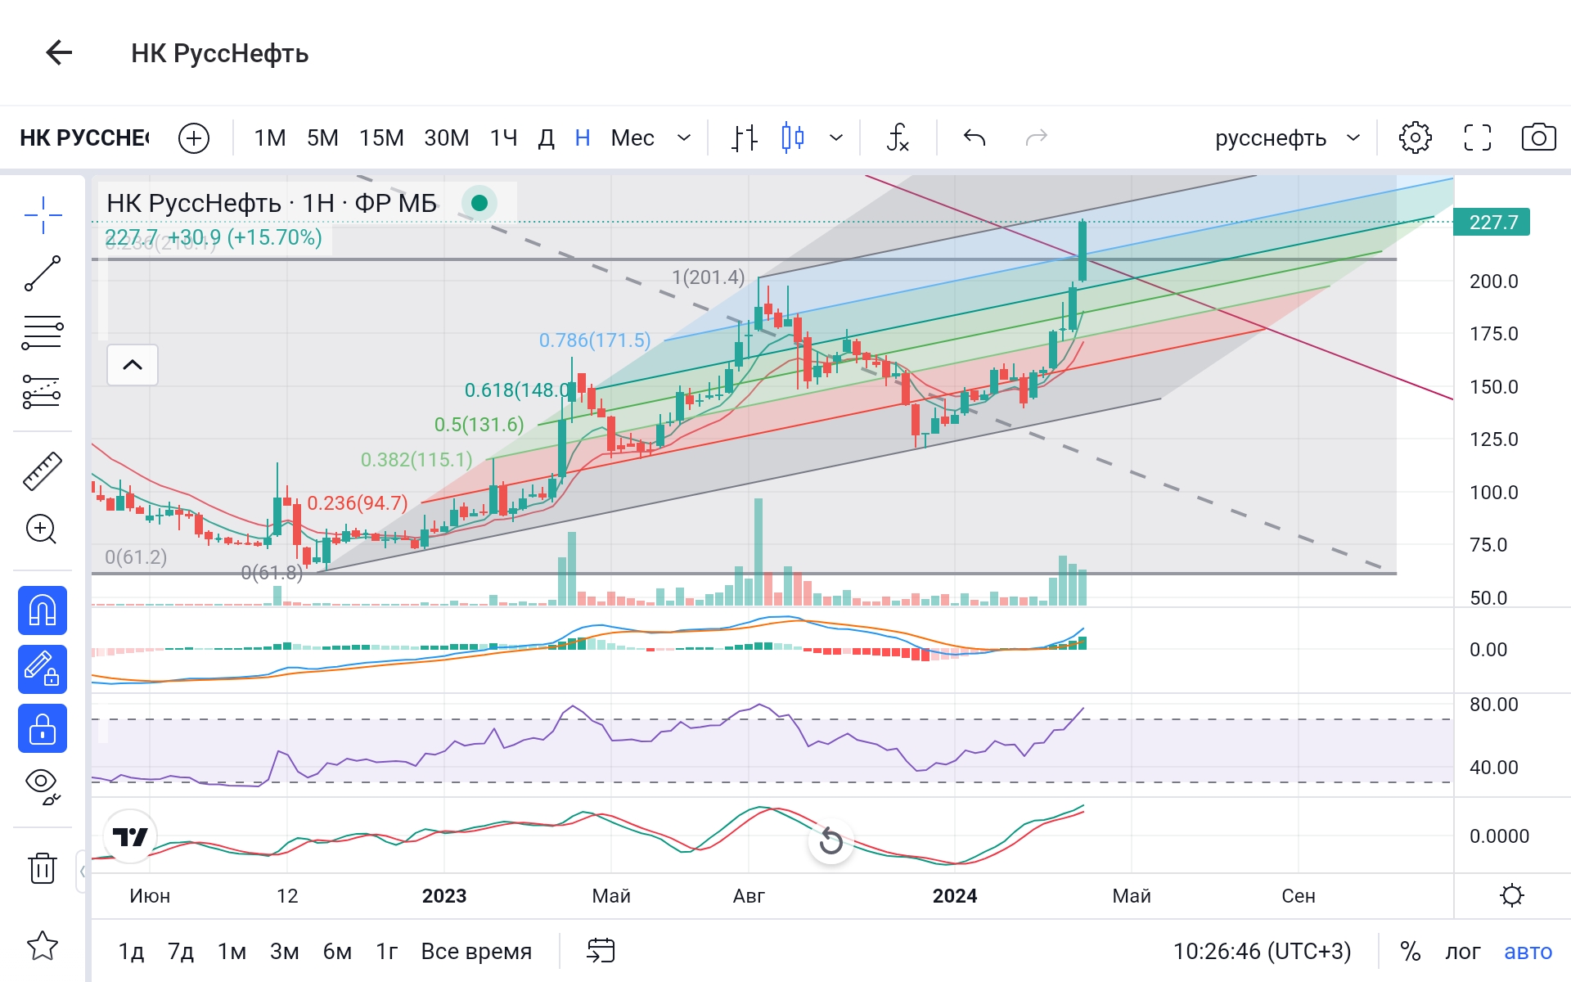Select the patterns drawing tool
The image size is (1571, 982).
pos(43,392)
